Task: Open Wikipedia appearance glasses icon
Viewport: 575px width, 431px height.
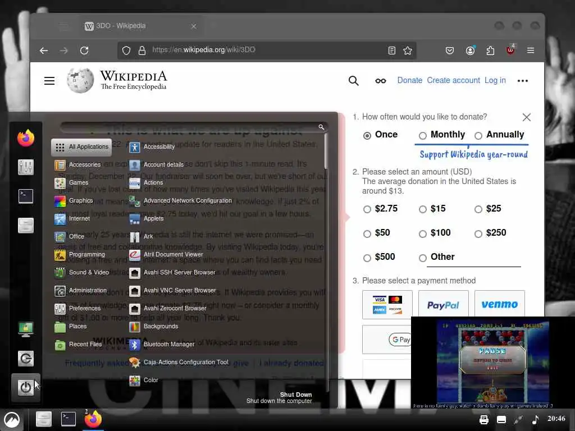Action: pyautogui.click(x=380, y=81)
